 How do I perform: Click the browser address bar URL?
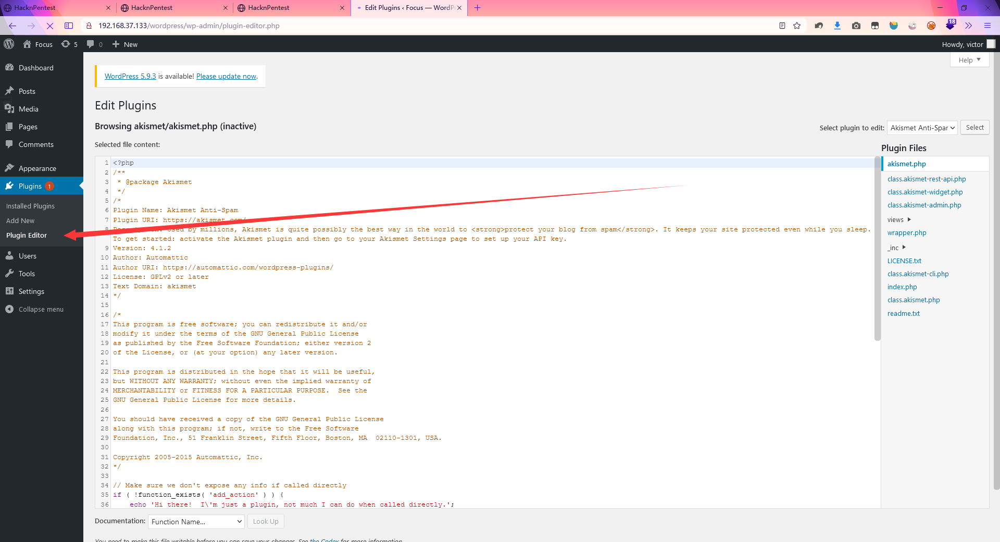(x=189, y=26)
